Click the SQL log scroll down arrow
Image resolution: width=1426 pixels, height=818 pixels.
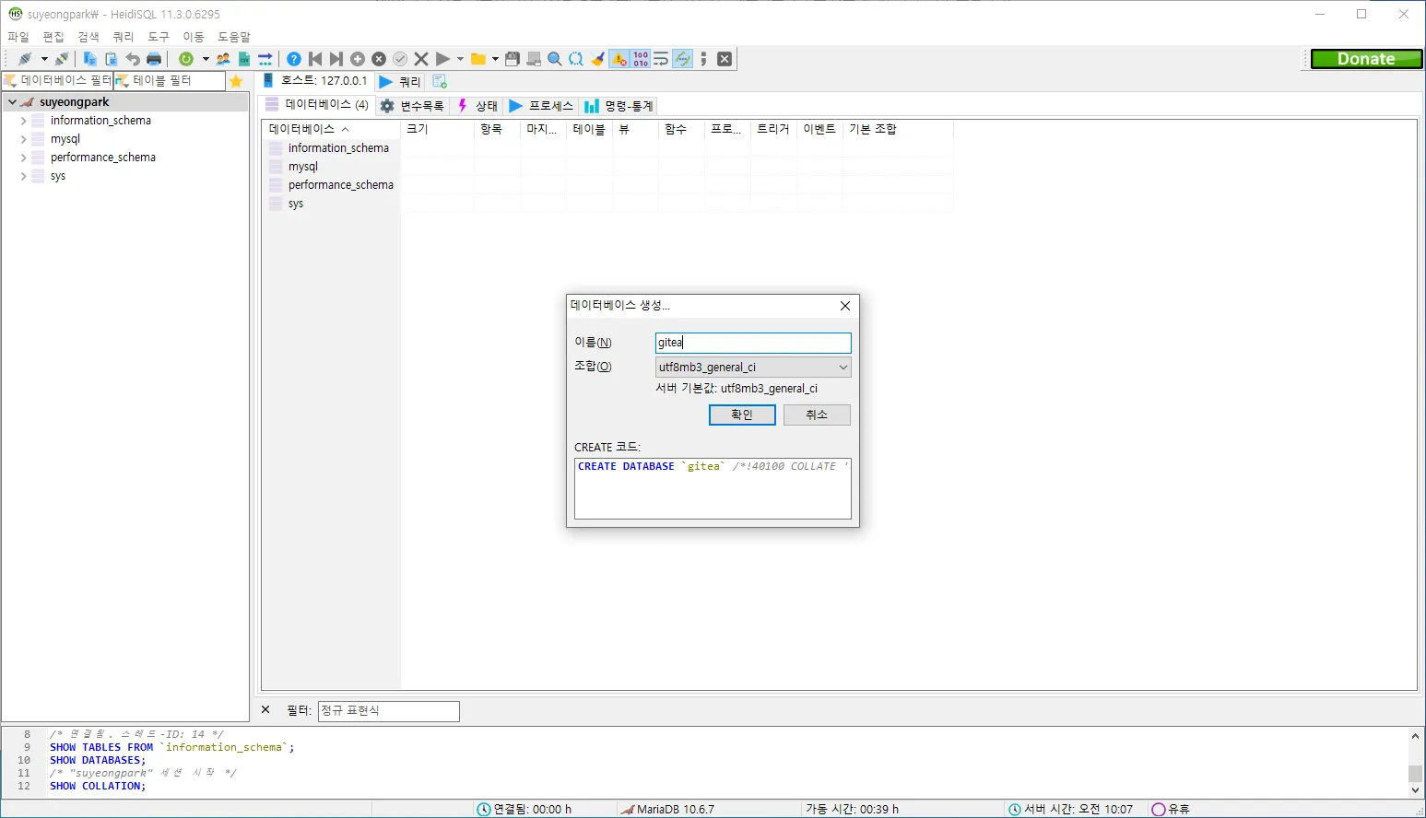pos(1416,790)
